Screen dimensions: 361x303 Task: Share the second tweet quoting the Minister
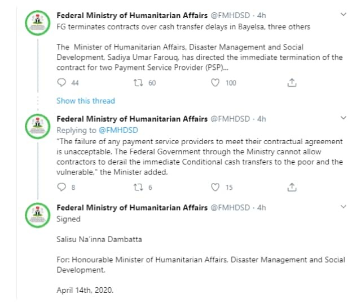[x=292, y=187]
